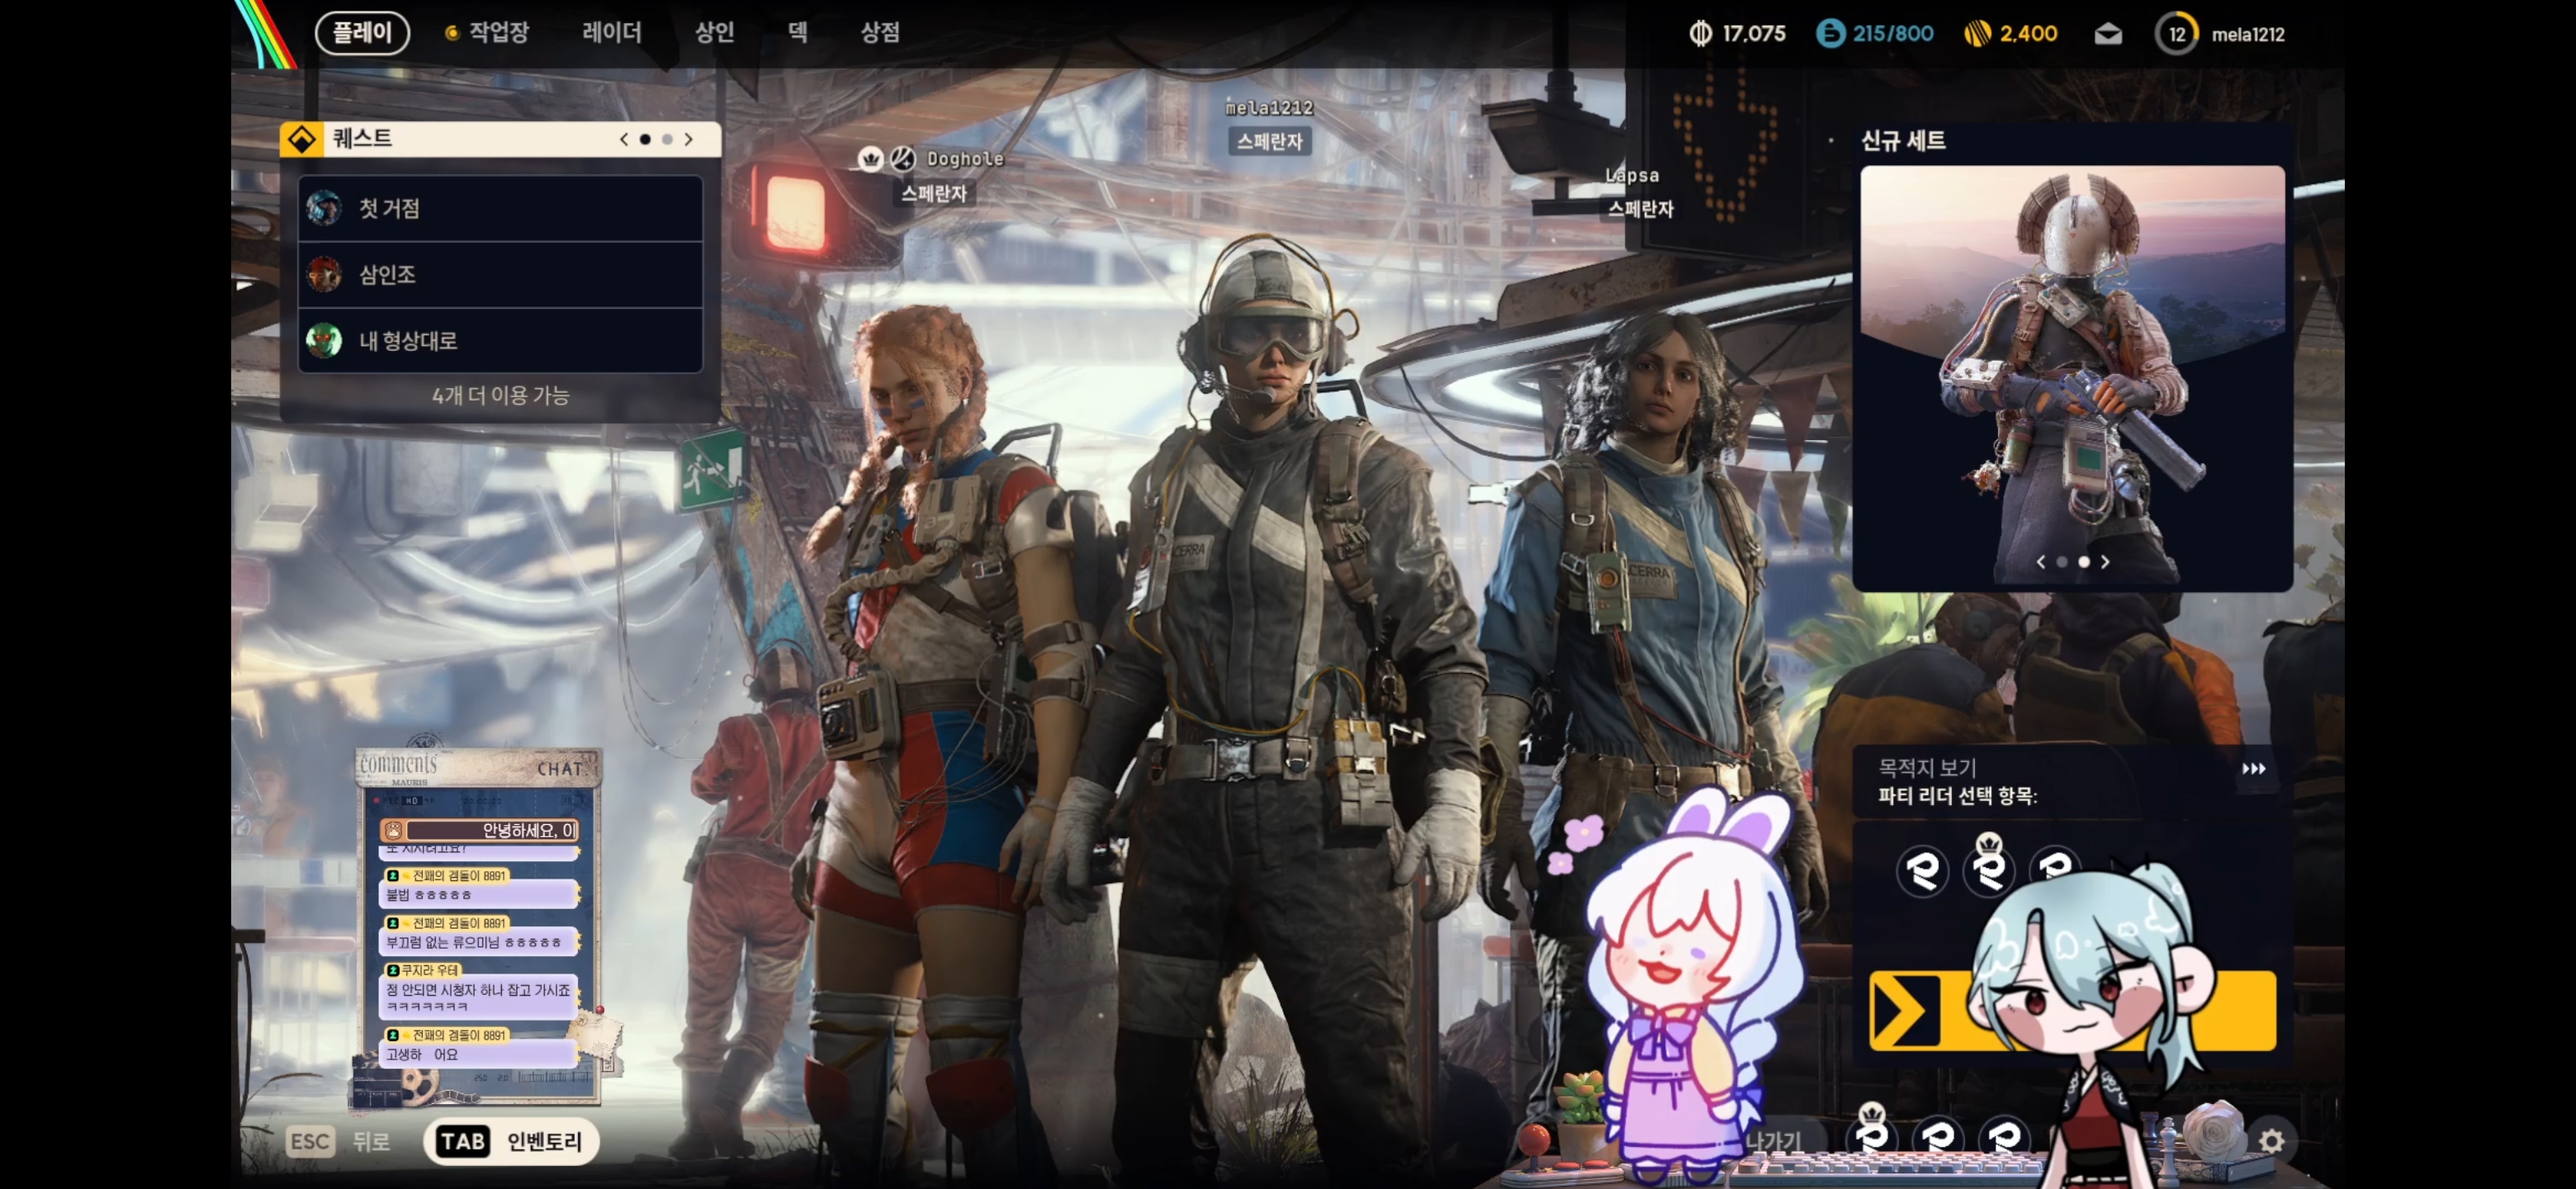
Task: Go to previous quest page arrow
Action: (x=624, y=140)
